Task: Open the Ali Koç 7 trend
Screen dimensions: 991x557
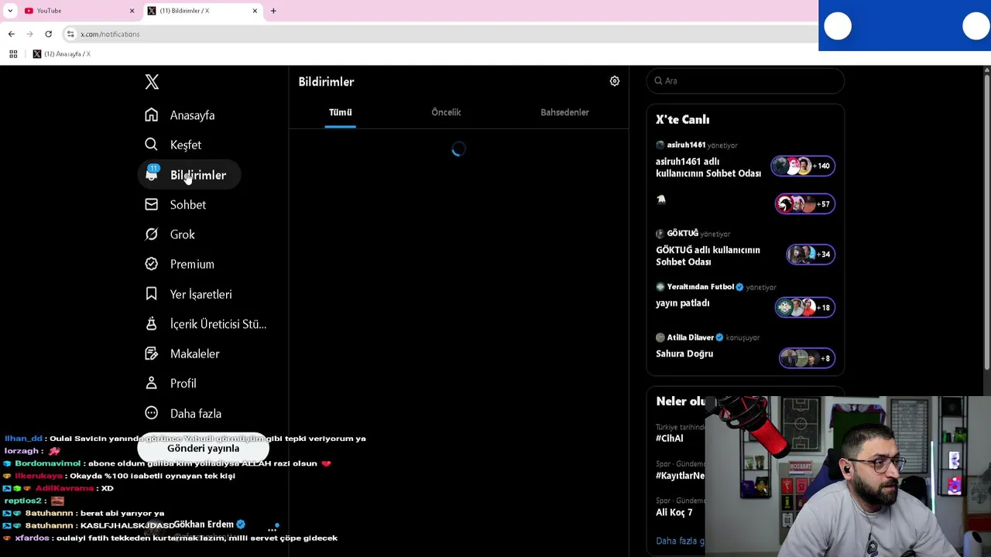Action: 674,512
